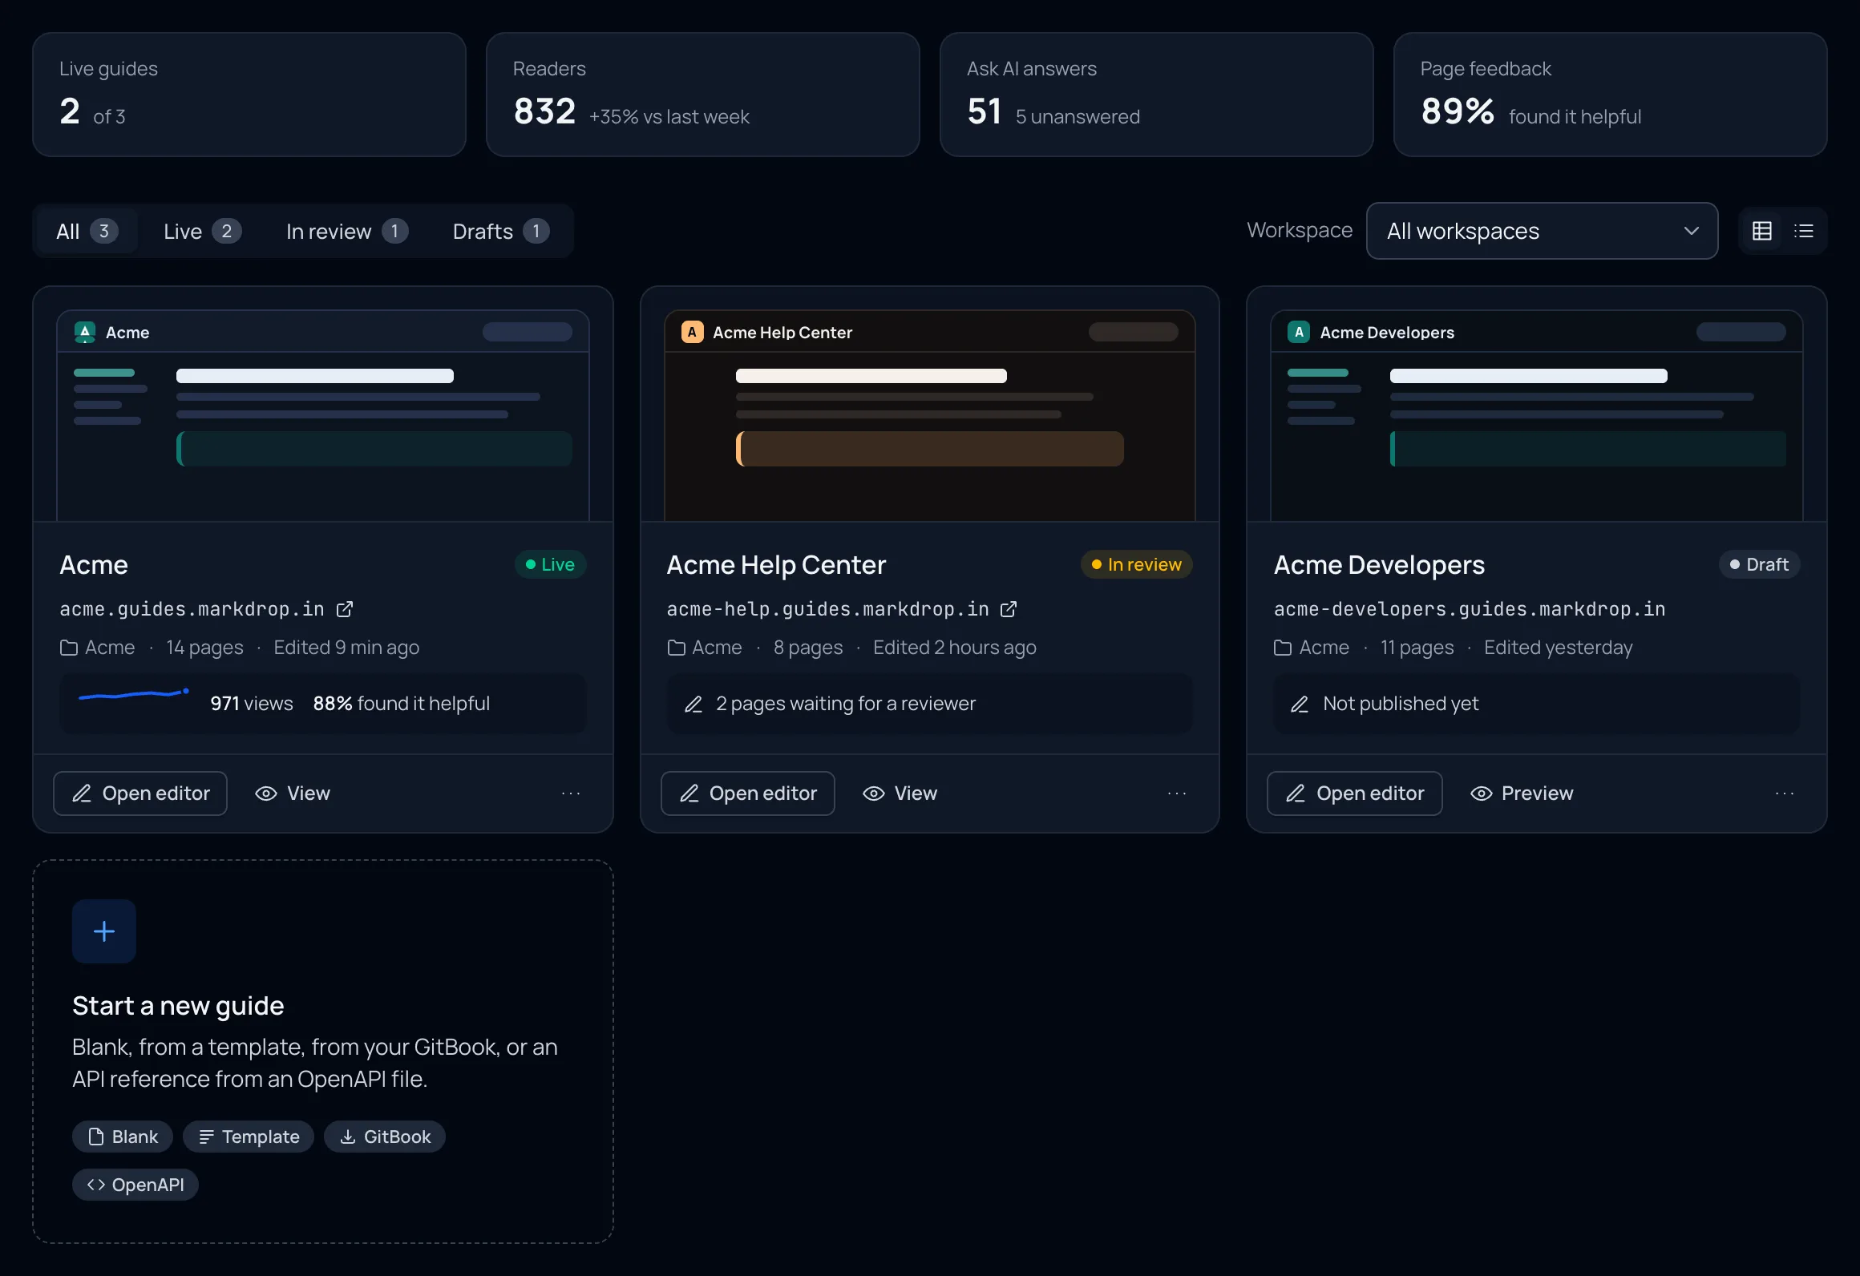Click the green A logo in Acme Developers preview

[1299, 332]
